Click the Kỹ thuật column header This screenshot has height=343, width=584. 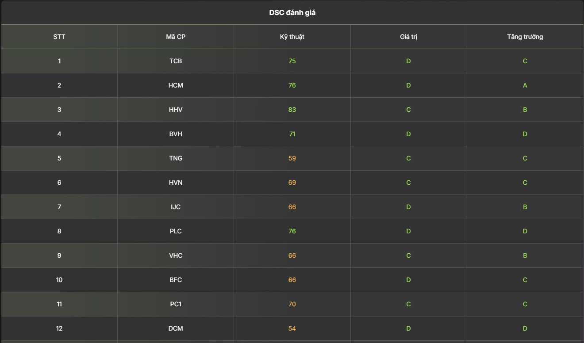pyautogui.click(x=292, y=37)
